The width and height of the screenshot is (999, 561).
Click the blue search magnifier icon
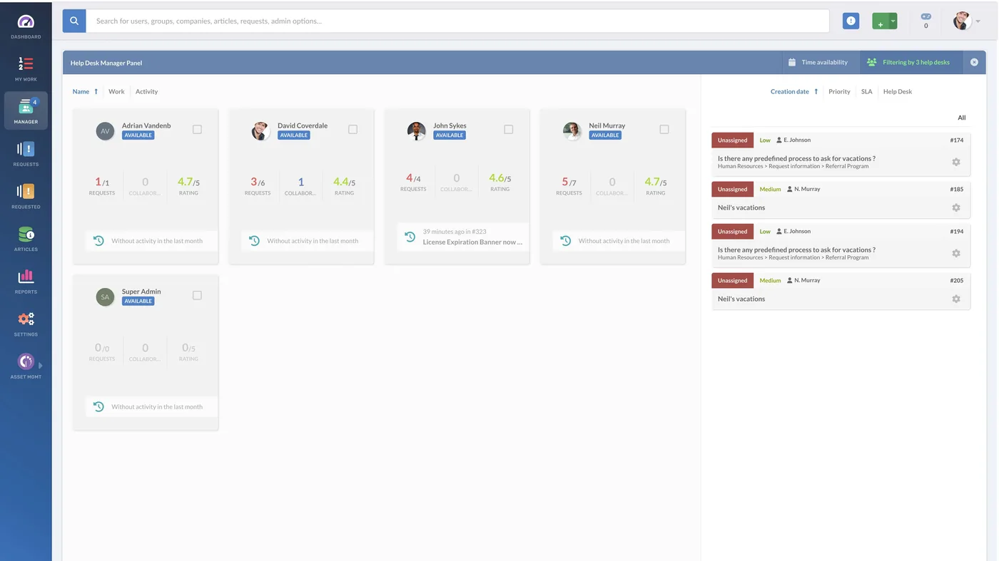point(74,21)
